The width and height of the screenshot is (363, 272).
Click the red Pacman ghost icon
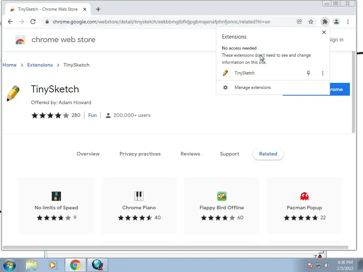(305, 196)
